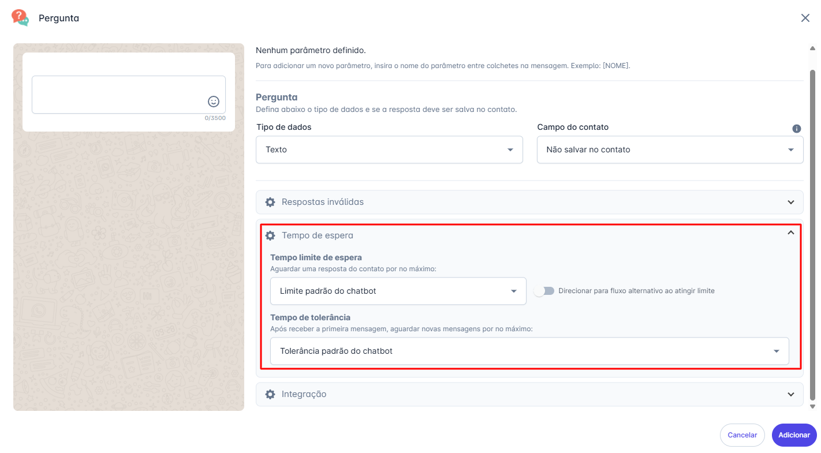Click the gear icon beside Integração
The width and height of the screenshot is (821, 453).
tap(270, 394)
